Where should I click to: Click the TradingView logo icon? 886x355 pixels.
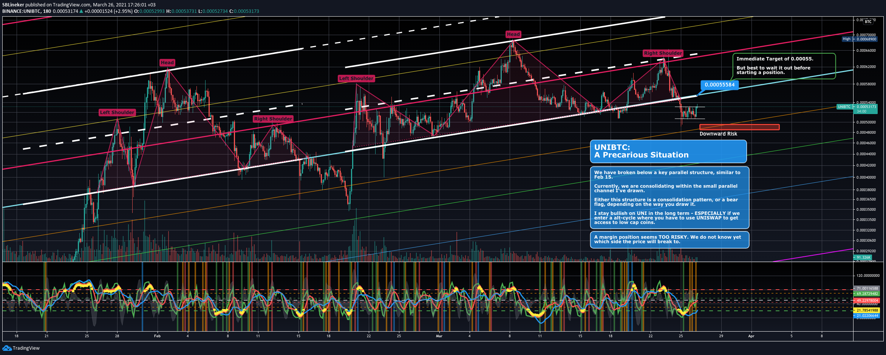click(7, 348)
